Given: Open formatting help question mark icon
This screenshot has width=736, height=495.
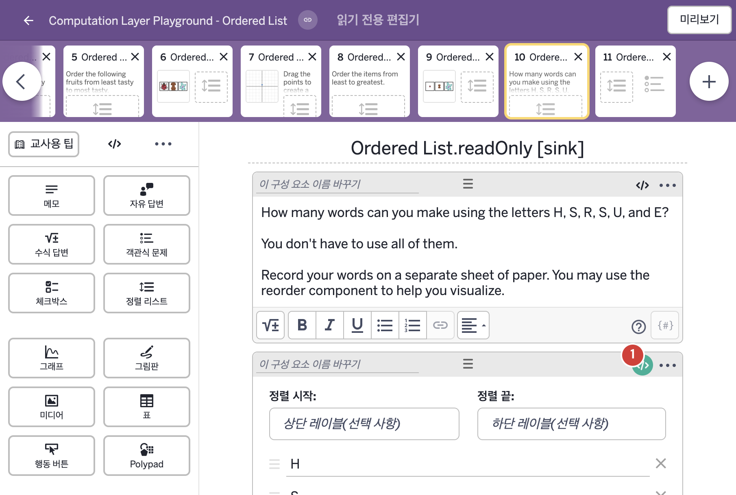Looking at the screenshot, I should click(x=638, y=326).
